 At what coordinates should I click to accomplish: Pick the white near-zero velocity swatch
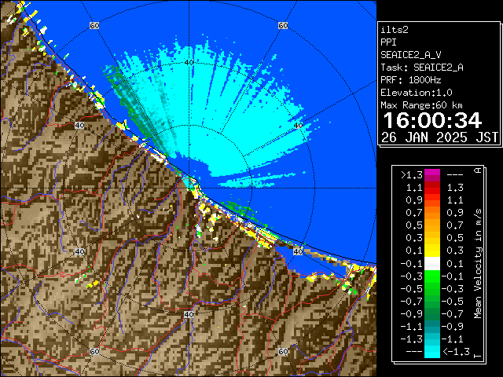(x=432, y=264)
